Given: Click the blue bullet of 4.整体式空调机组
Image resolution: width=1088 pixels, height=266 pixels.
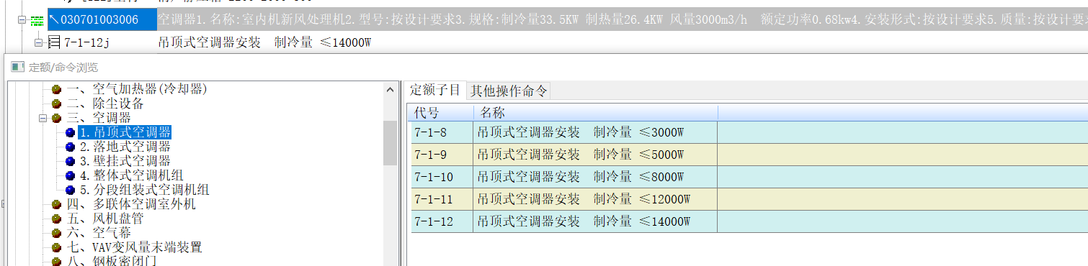Looking at the screenshot, I should click(70, 175).
